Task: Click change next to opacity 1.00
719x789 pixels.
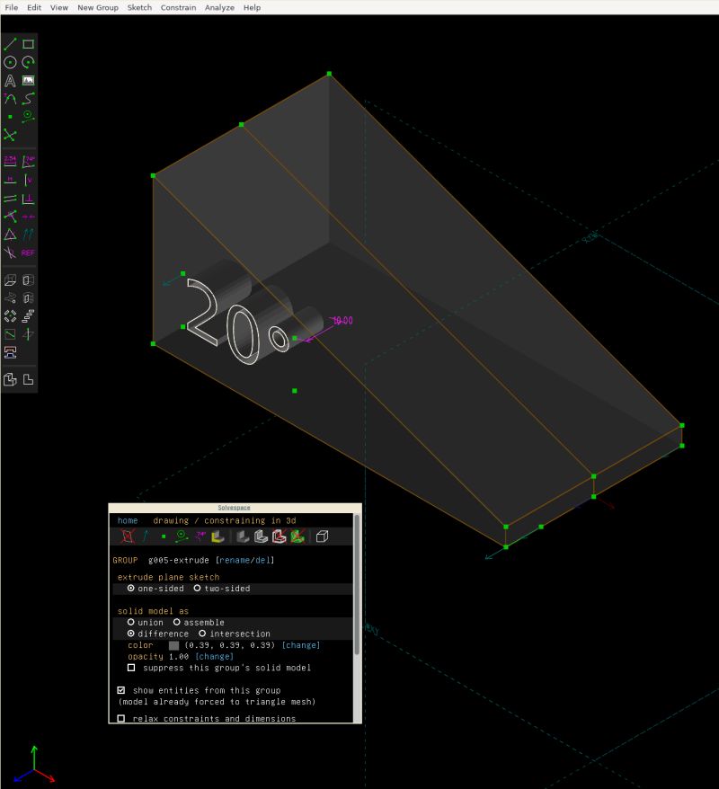Action: click(215, 656)
